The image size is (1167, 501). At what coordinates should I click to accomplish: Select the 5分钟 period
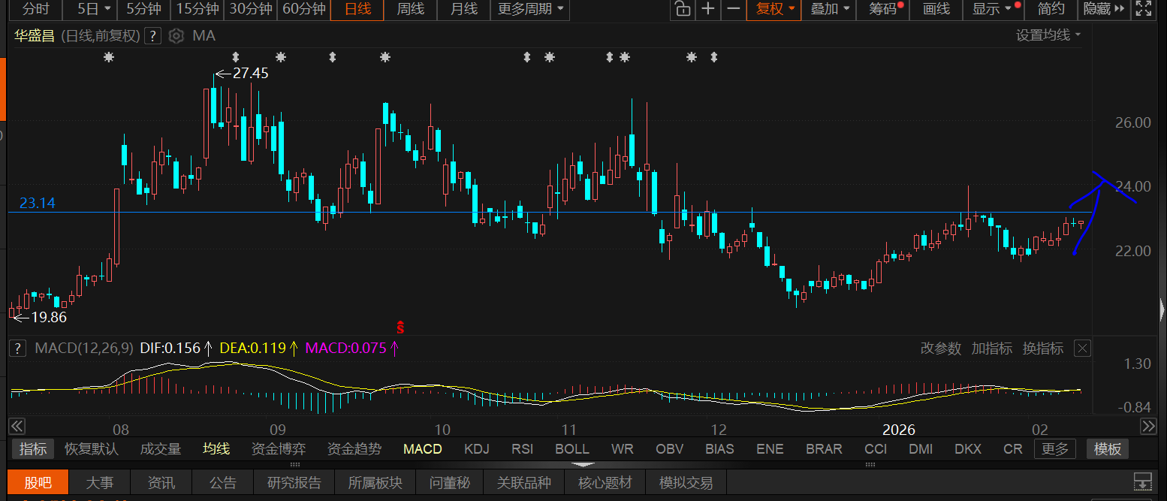pos(143,9)
